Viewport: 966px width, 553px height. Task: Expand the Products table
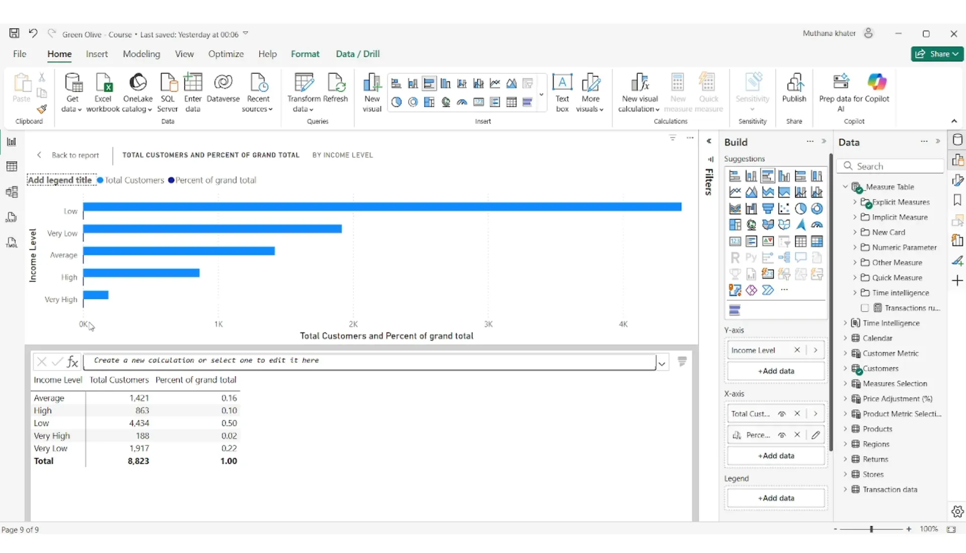(845, 429)
